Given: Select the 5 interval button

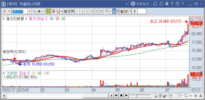Looking at the screenshot, I should point(87,11).
